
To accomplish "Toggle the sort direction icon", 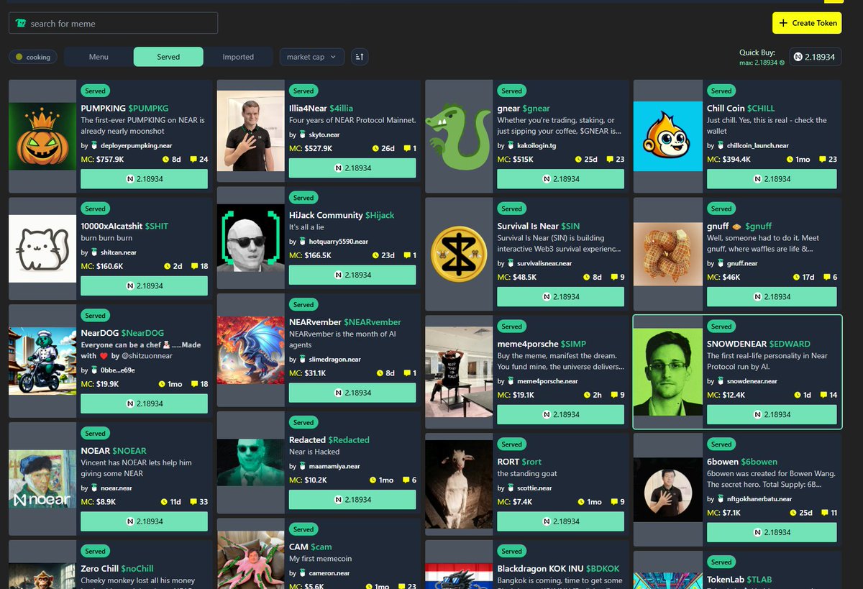I will tap(360, 57).
